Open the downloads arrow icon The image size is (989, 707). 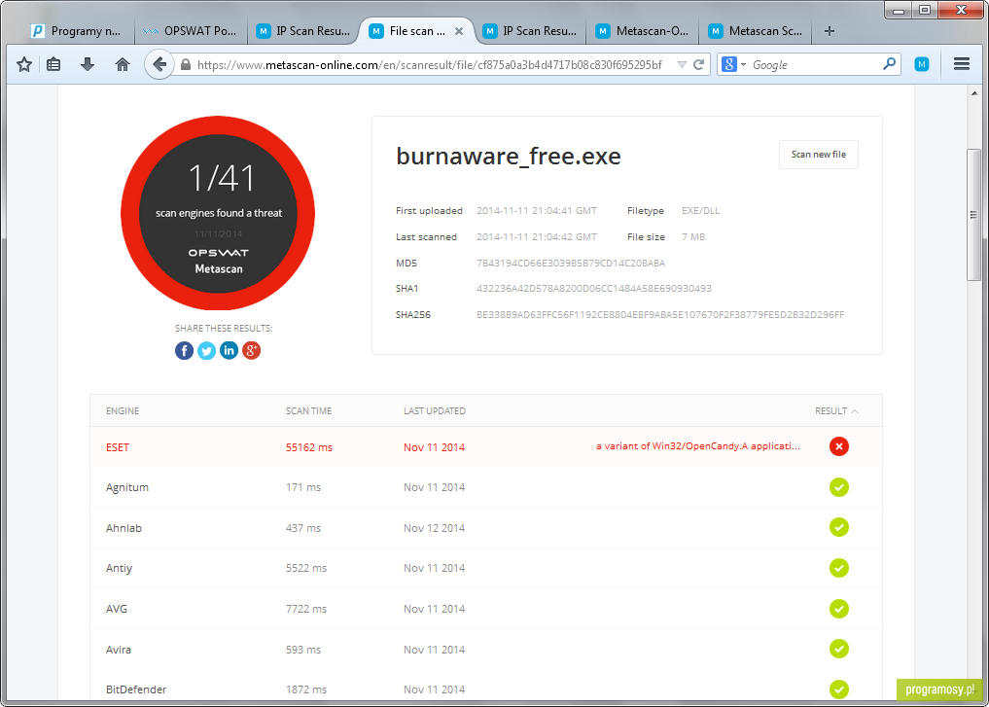pyautogui.click(x=88, y=64)
